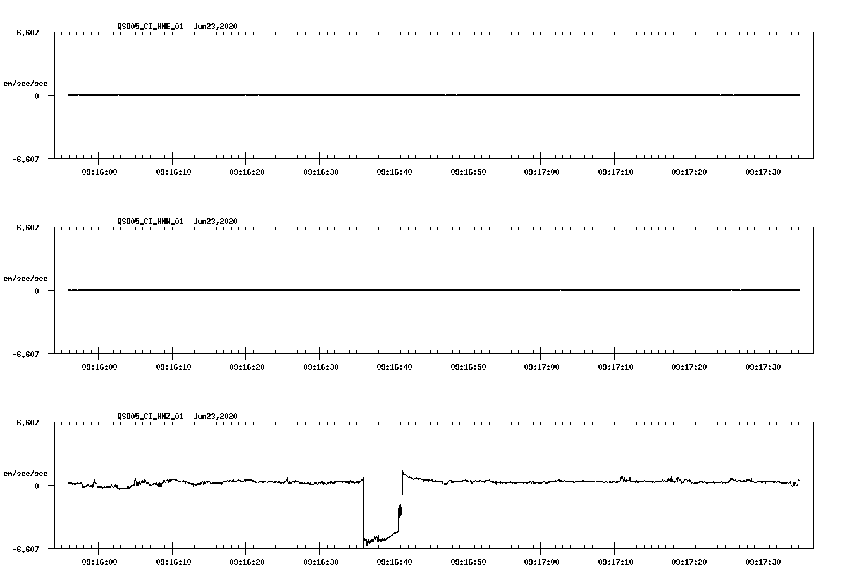Select the 09:16:50 time label under HNN plot
The width and height of the screenshot is (859, 585).
coord(468,367)
